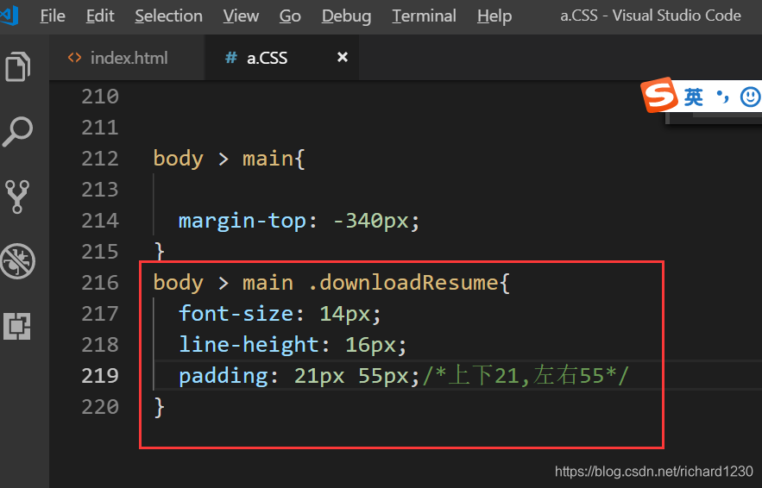Open the Explorer view in activity bar
Image resolution: width=762 pixels, height=488 pixels.
(x=18, y=66)
